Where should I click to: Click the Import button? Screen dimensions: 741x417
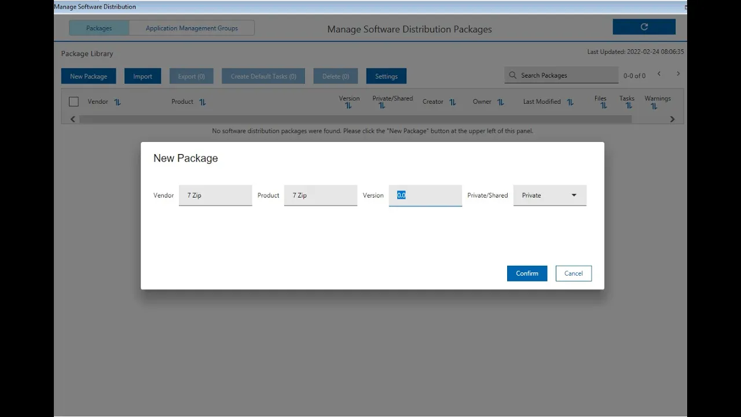pyautogui.click(x=142, y=76)
